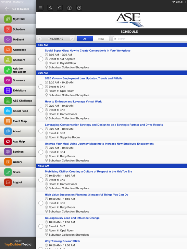The height and width of the screenshot is (249, 187).
Task: Open the info circle icon
Action: coord(69,8)
